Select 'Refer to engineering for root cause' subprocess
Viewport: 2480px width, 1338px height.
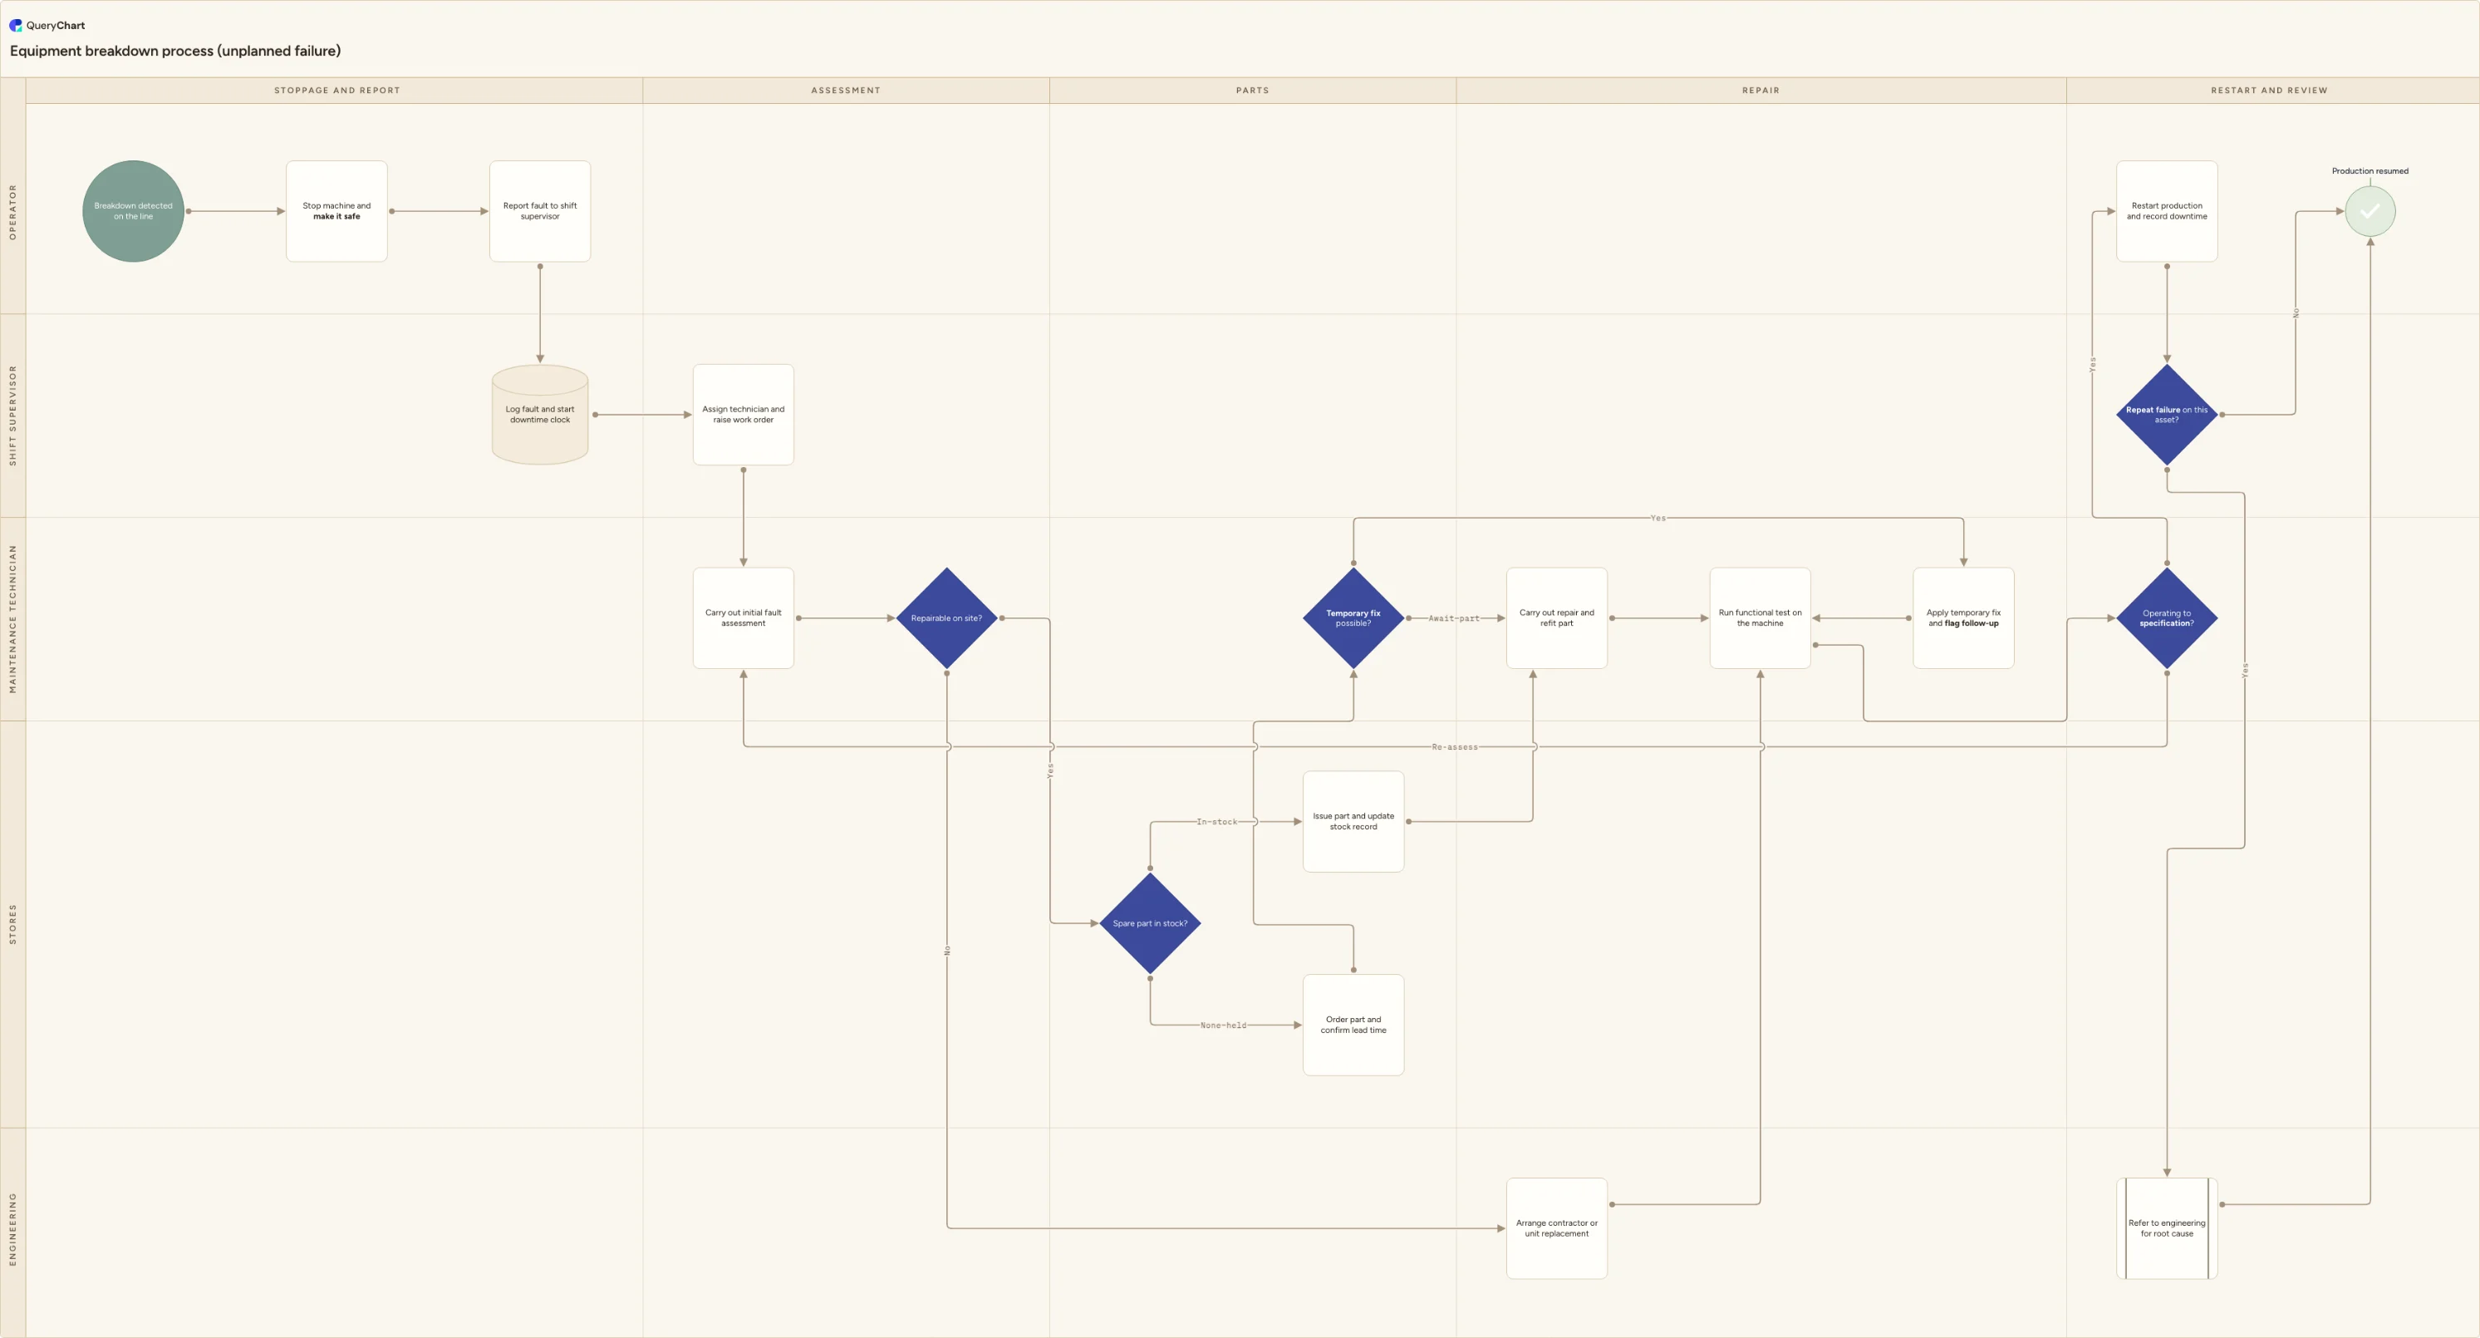point(2167,1228)
